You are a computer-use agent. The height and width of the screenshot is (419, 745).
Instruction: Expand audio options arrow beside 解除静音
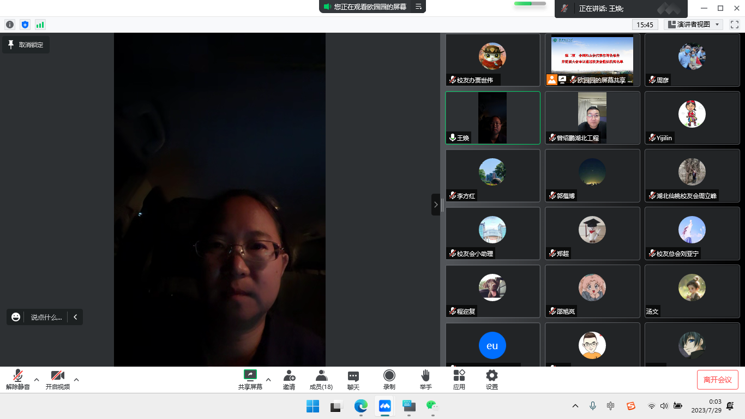[x=37, y=380]
